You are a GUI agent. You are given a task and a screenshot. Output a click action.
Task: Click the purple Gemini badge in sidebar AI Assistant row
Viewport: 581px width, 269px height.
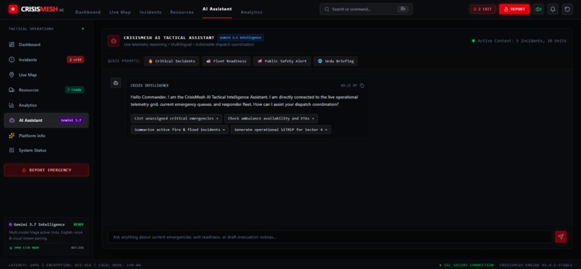pos(71,120)
